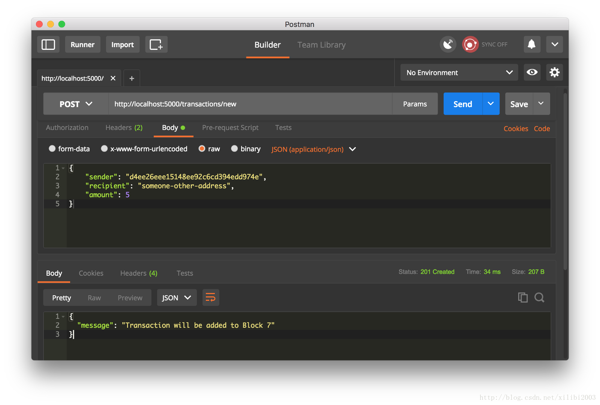Click the Params button
600x405 pixels.
click(415, 104)
